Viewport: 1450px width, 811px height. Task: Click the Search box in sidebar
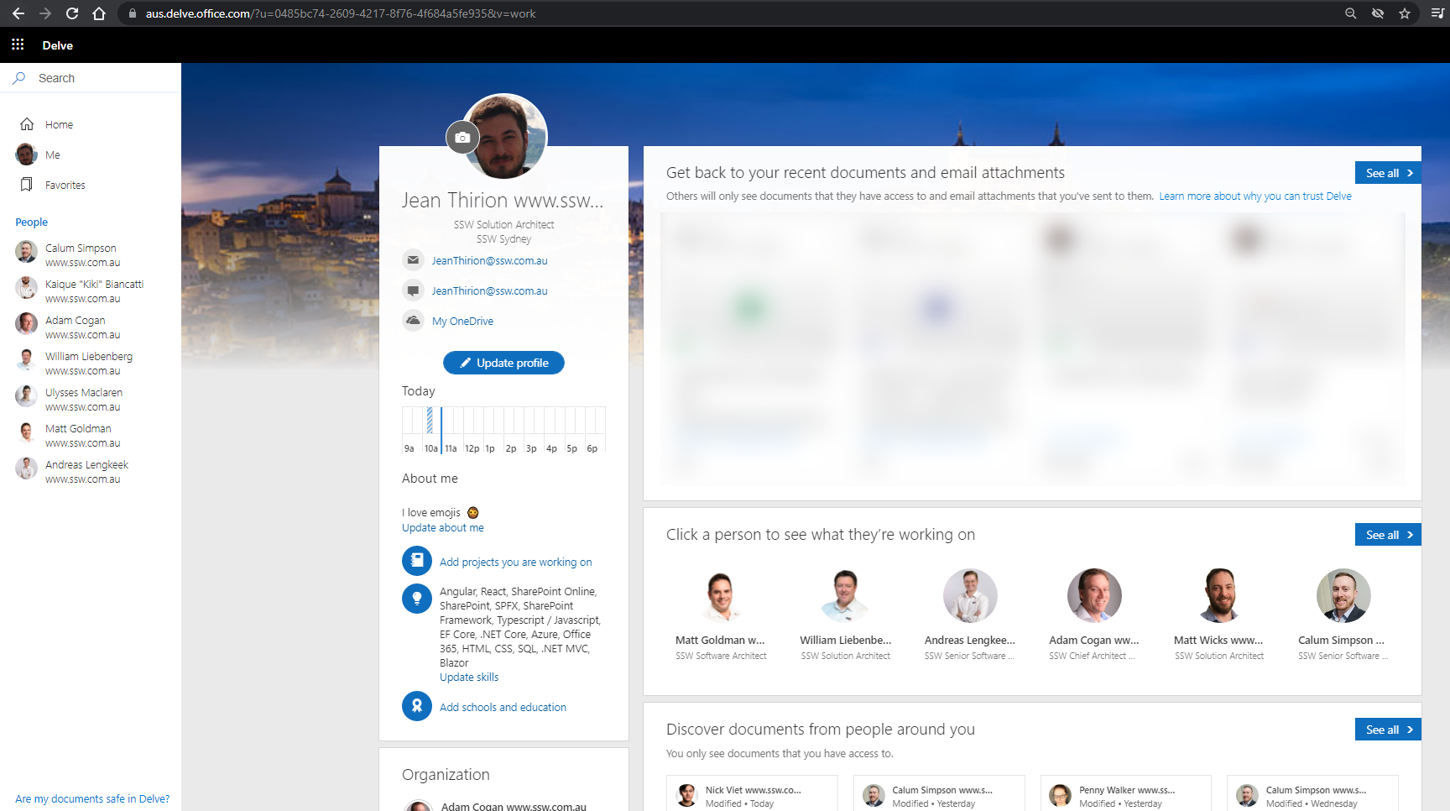pyautogui.click(x=91, y=78)
